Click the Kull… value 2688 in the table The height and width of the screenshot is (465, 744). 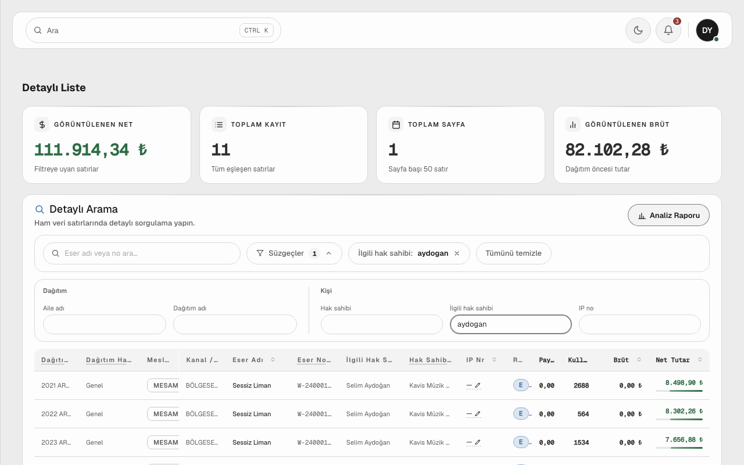(x=581, y=385)
